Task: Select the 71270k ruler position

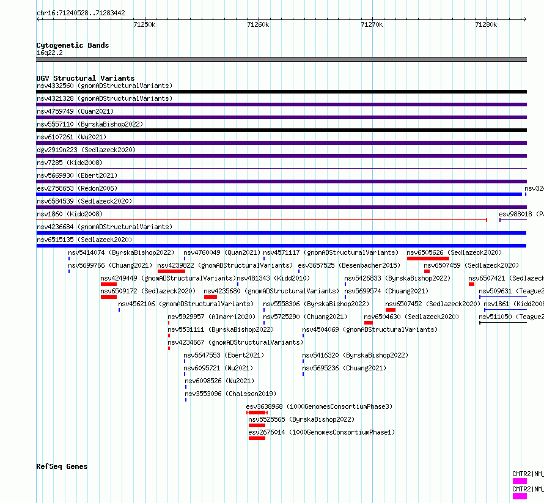Action: click(x=372, y=24)
